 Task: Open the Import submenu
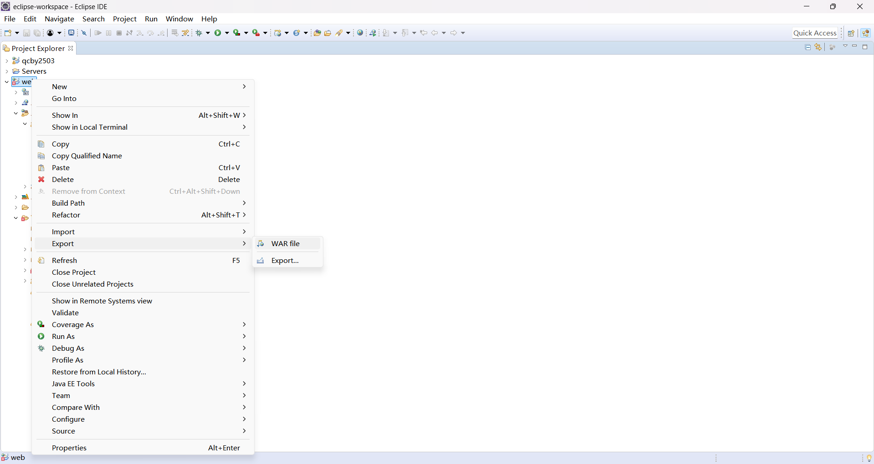pyautogui.click(x=143, y=232)
